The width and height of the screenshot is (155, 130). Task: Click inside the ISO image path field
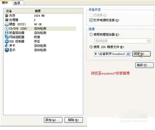110,54
